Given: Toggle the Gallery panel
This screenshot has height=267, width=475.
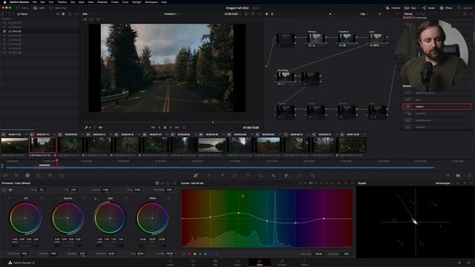Looking at the screenshot, I should click(22, 8).
